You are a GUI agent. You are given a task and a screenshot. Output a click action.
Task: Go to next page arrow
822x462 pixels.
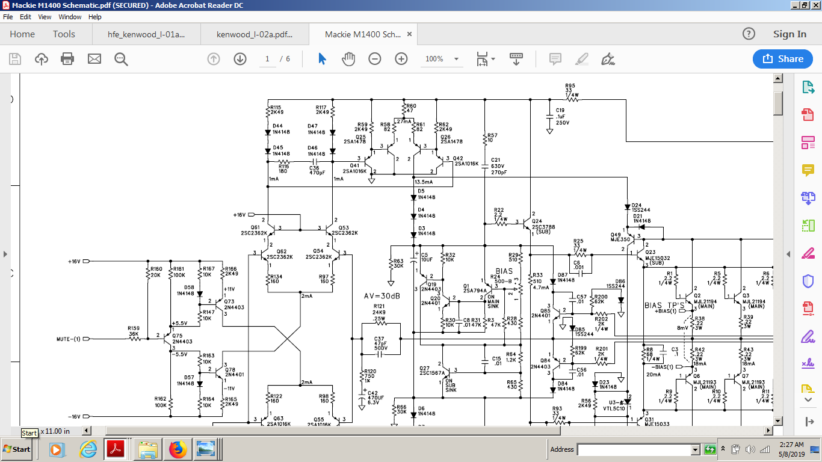(240, 59)
